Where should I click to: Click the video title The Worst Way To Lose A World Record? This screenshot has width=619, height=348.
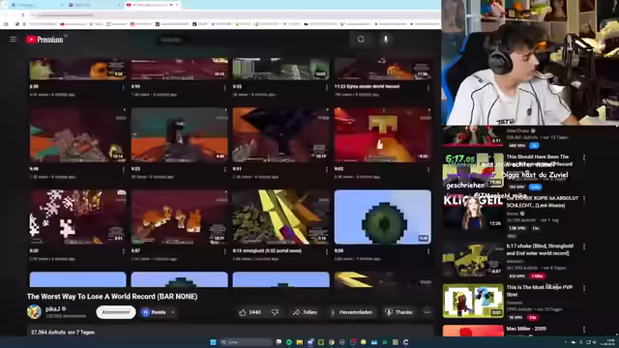112,297
